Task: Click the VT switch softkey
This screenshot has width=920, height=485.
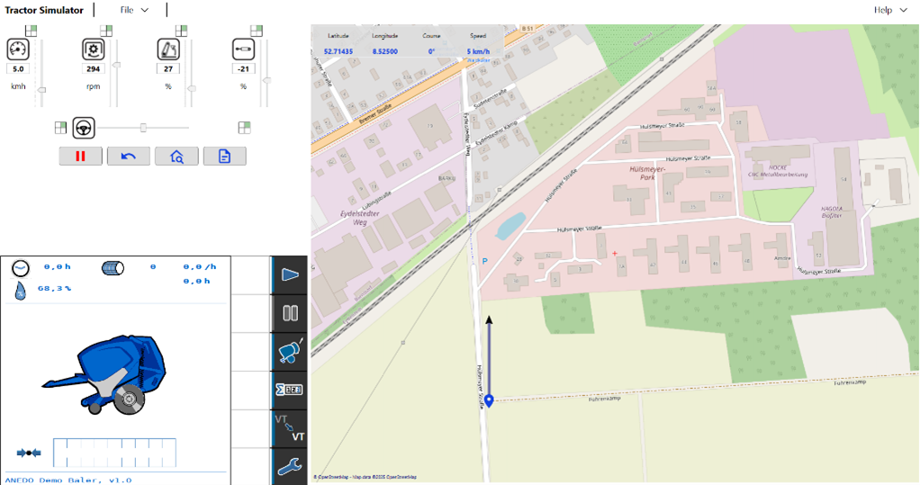Action: pyautogui.click(x=290, y=428)
